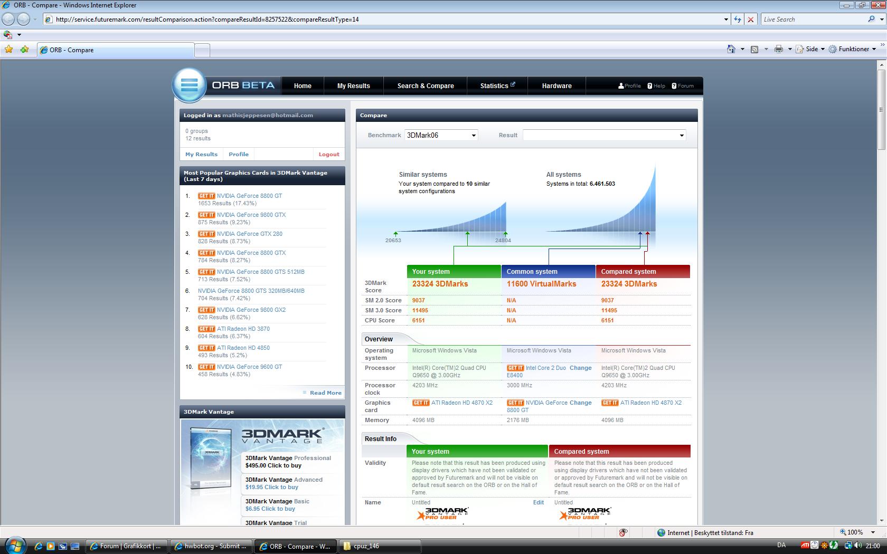Click the popup blocker status bar icon

point(623,532)
